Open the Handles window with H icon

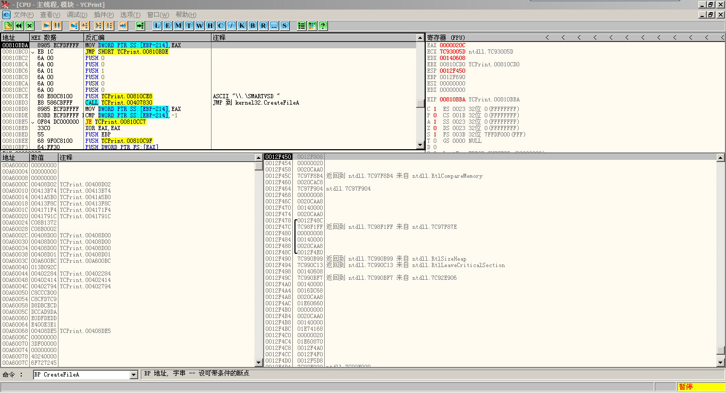[x=210, y=25]
